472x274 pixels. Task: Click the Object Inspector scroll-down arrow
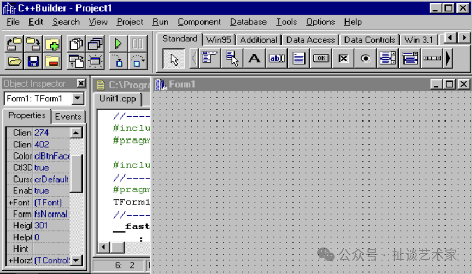coord(76,260)
